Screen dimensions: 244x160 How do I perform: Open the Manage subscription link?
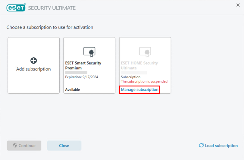[139, 90]
